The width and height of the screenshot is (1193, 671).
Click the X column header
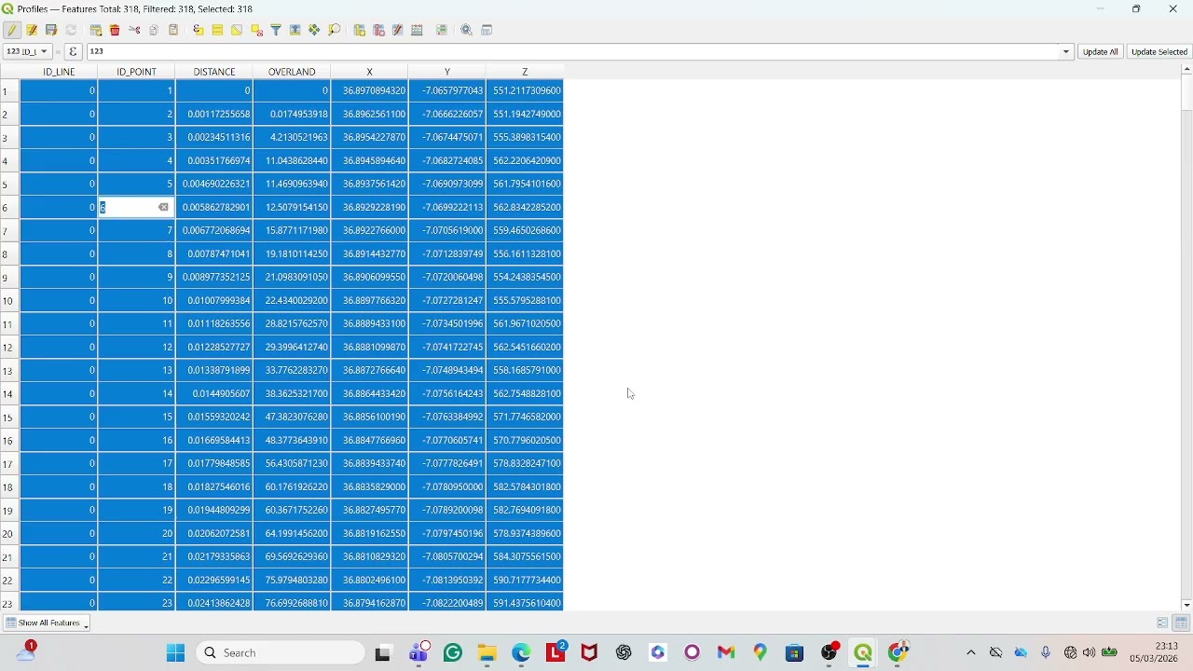(x=370, y=72)
